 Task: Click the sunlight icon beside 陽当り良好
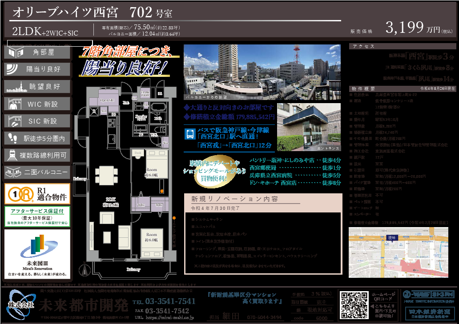(x=14, y=69)
